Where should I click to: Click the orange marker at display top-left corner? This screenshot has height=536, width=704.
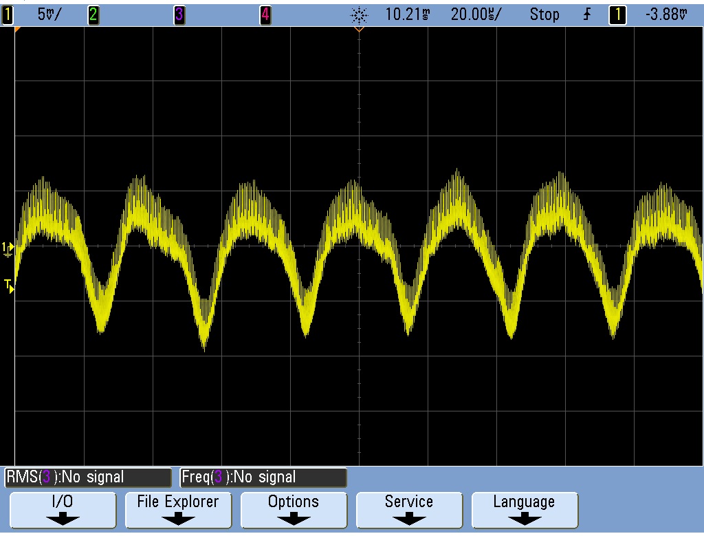(18, 29)
